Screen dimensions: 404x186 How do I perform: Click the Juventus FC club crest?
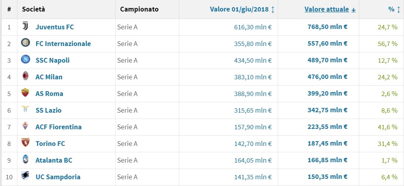tap(26, 27)
